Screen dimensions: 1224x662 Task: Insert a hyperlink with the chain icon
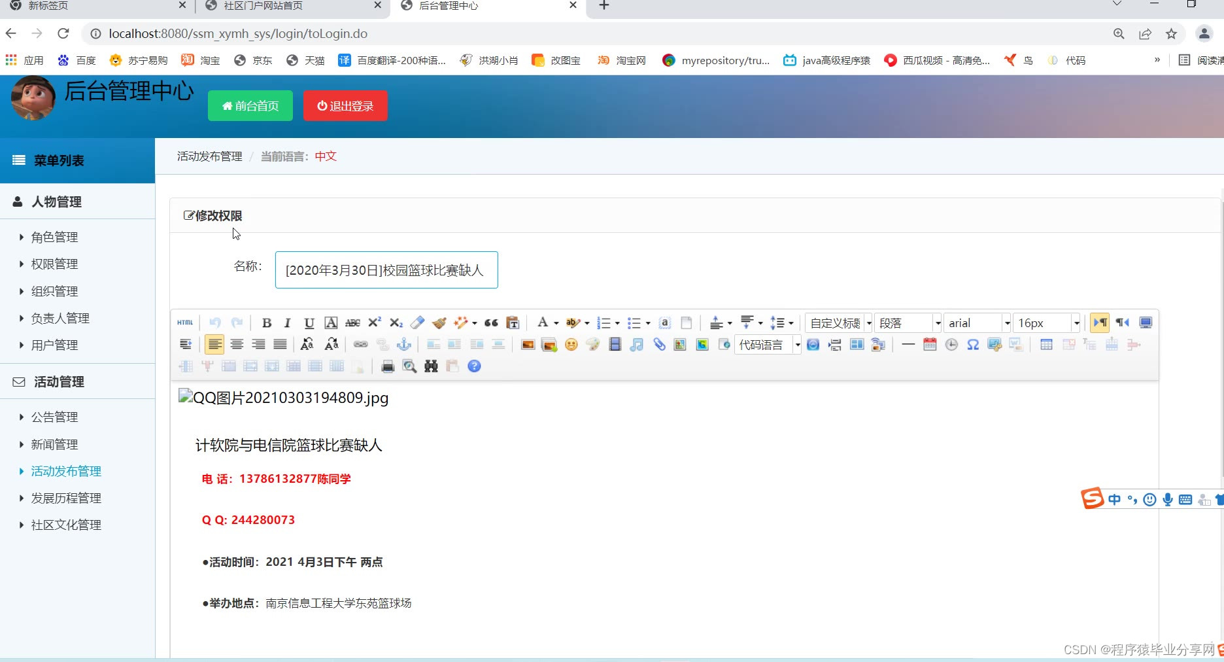[360, 344]
